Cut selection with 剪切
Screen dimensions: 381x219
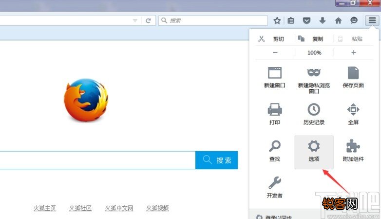click(275, 39)
